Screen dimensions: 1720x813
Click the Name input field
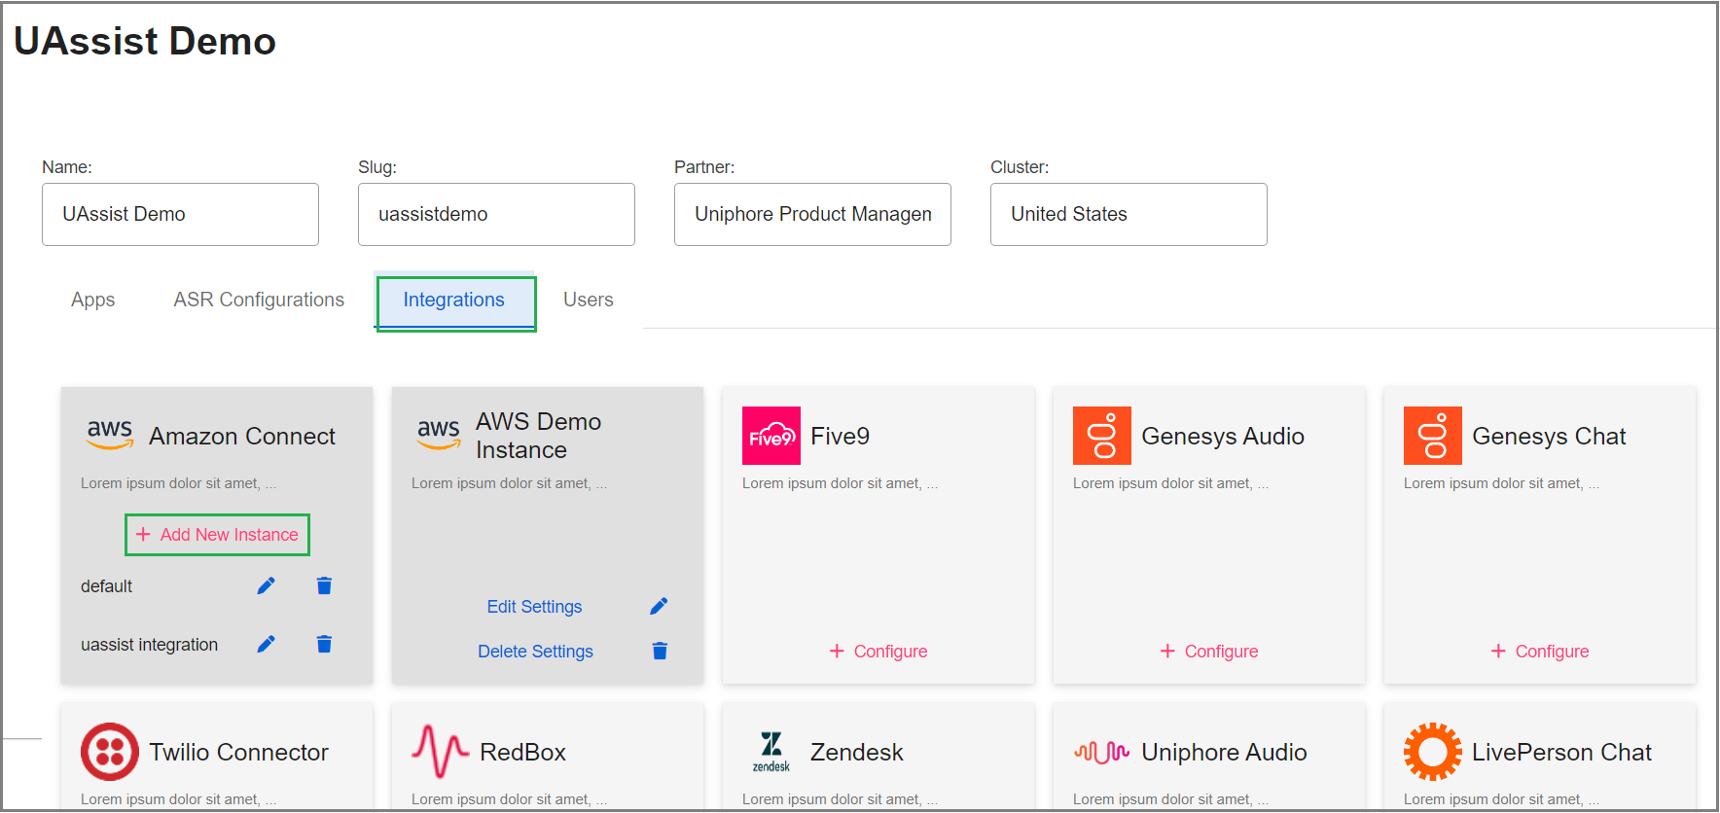[x=180, y=214]
